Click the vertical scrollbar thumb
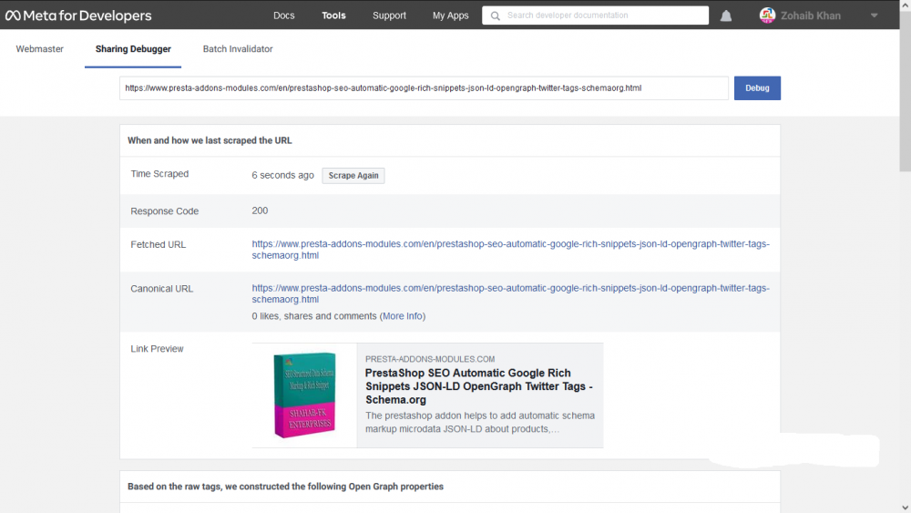 (x=906, y=90)
